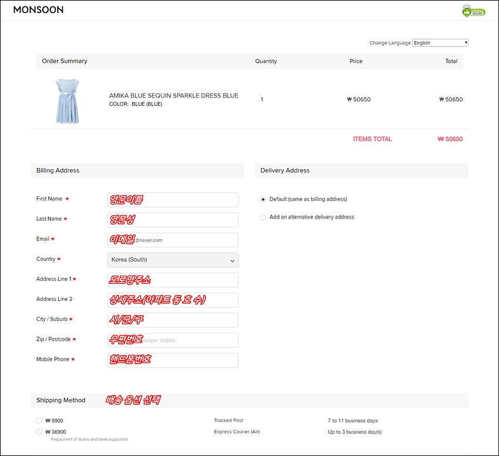Click the Order Summary heading

[x=65, y=61]
